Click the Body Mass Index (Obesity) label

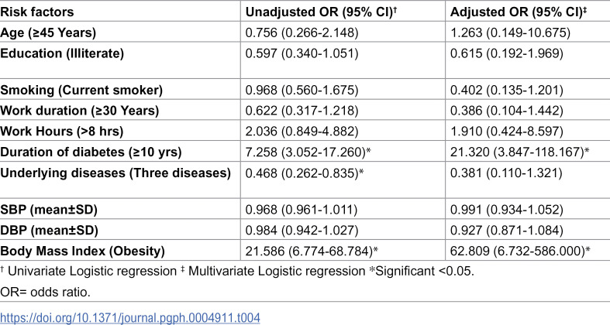[82, 251]
